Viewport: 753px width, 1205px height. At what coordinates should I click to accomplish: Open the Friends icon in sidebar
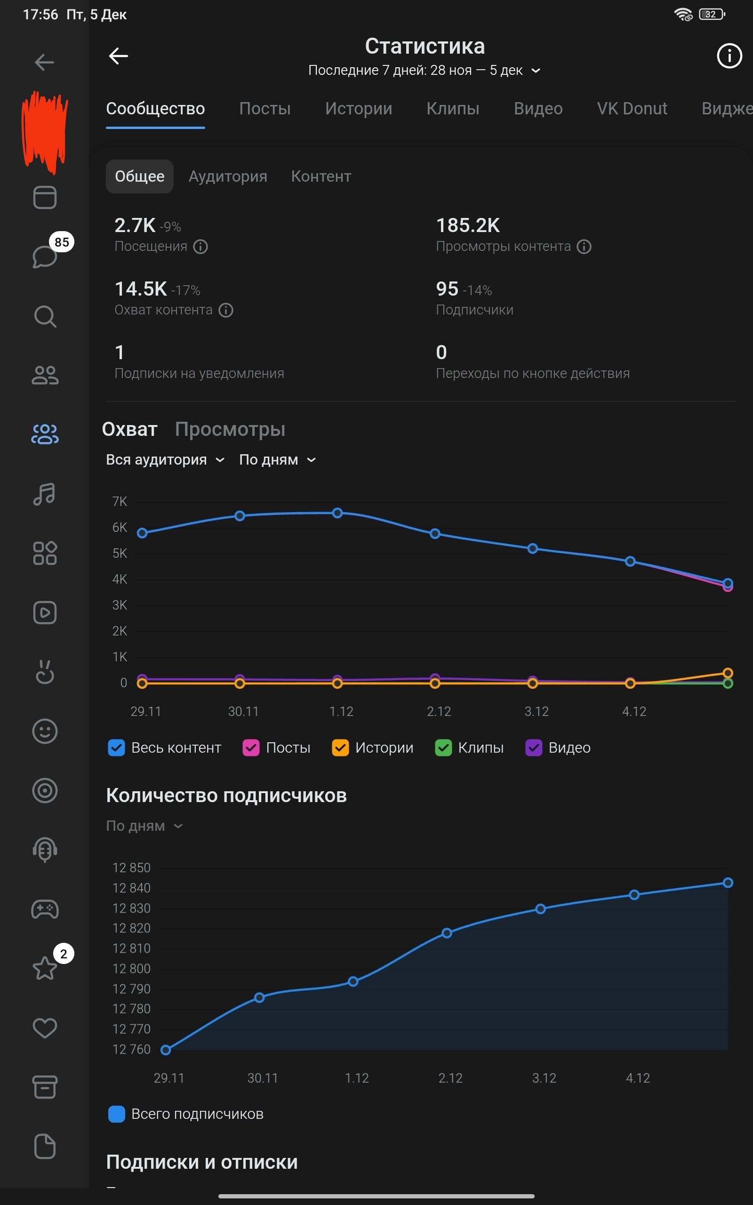[45, 375]
